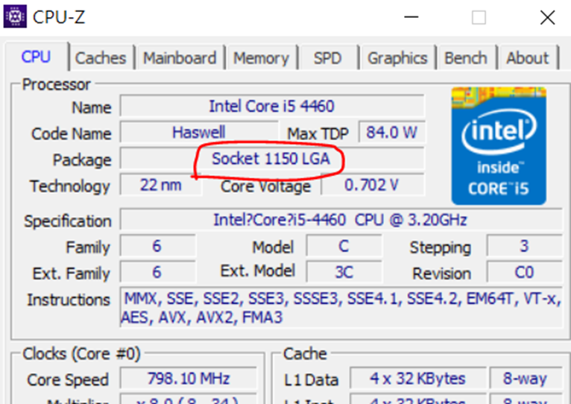Screen dimensions: 571x404
Task: Click the Ext. Model value 3C
Action: click(344, 272)
